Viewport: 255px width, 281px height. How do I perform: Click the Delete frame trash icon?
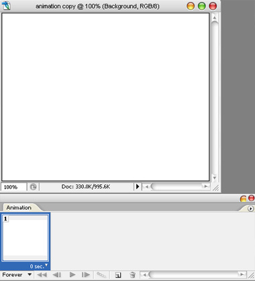click(132, 275)
